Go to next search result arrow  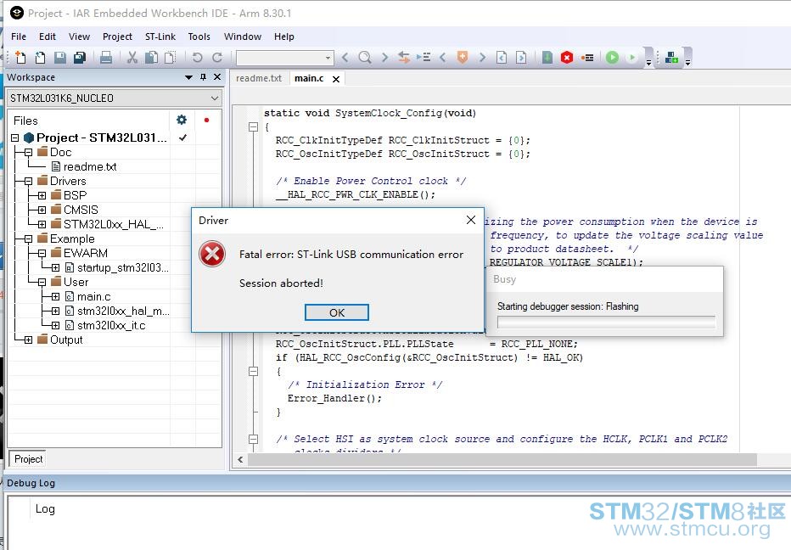[385, 58]
